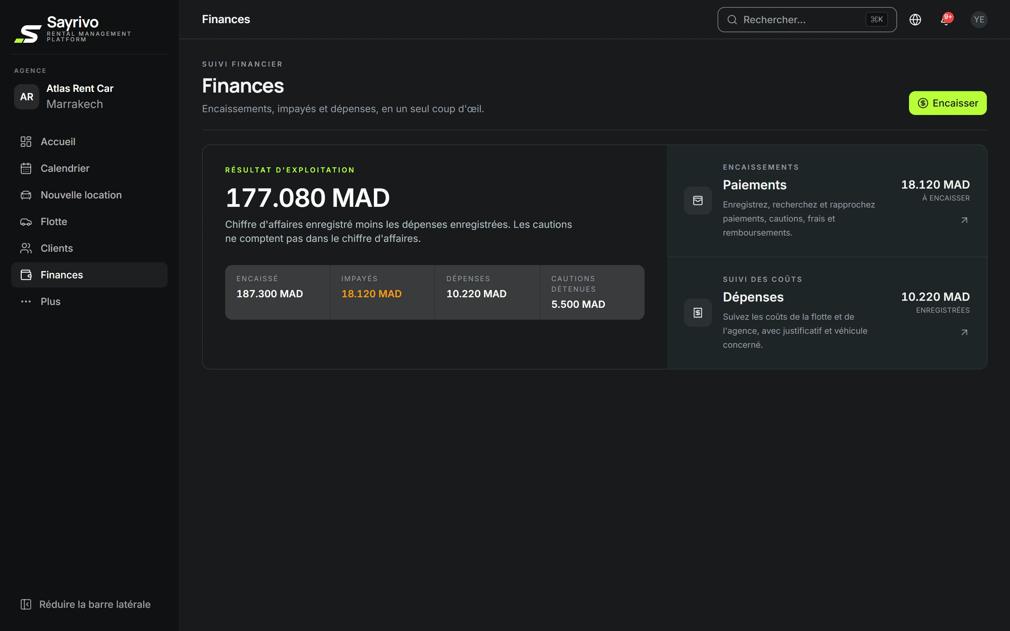Open the Paiements card title
Image resolution: width=1010 pixels, height=631 pixels.
[755, 185]
